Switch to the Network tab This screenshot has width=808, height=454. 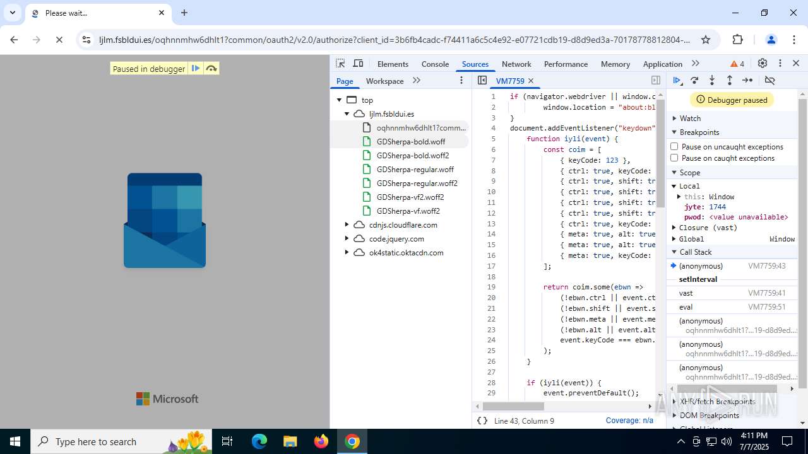tap(516, 64)
